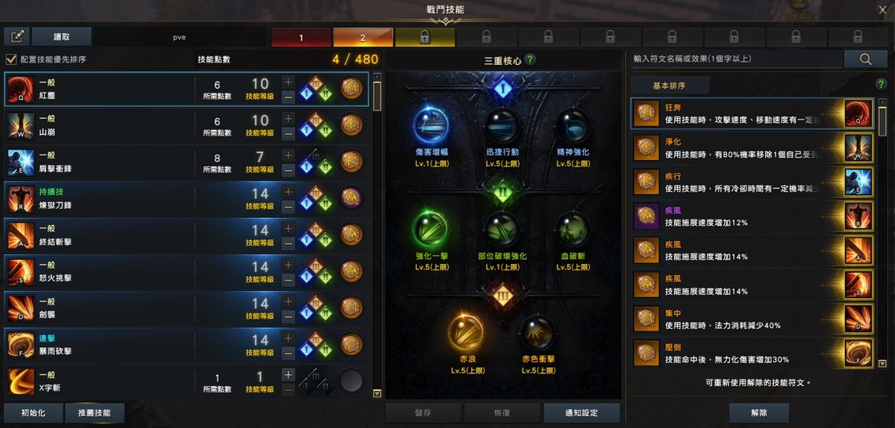Click the 赤色衝擊 tripod icon
The width and height of the screenshot is (895, 428).
[538, 331]
